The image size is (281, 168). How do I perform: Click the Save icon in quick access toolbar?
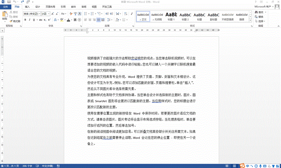click(x=9, y=2)
